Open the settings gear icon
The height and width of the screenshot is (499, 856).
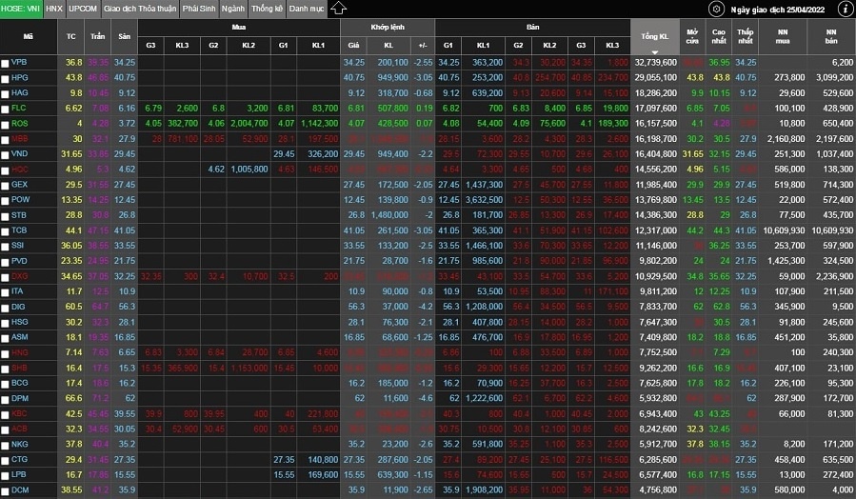(x=717, y=9)
